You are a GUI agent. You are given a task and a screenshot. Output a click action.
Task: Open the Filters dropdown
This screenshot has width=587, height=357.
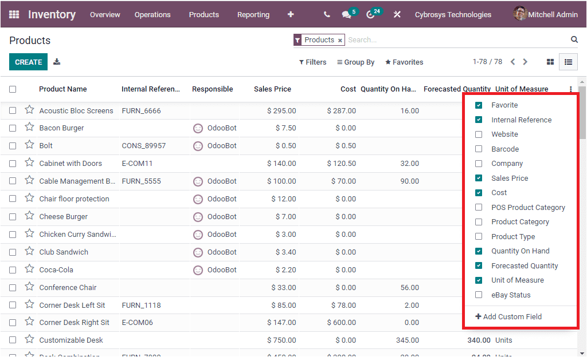[312, 62]
